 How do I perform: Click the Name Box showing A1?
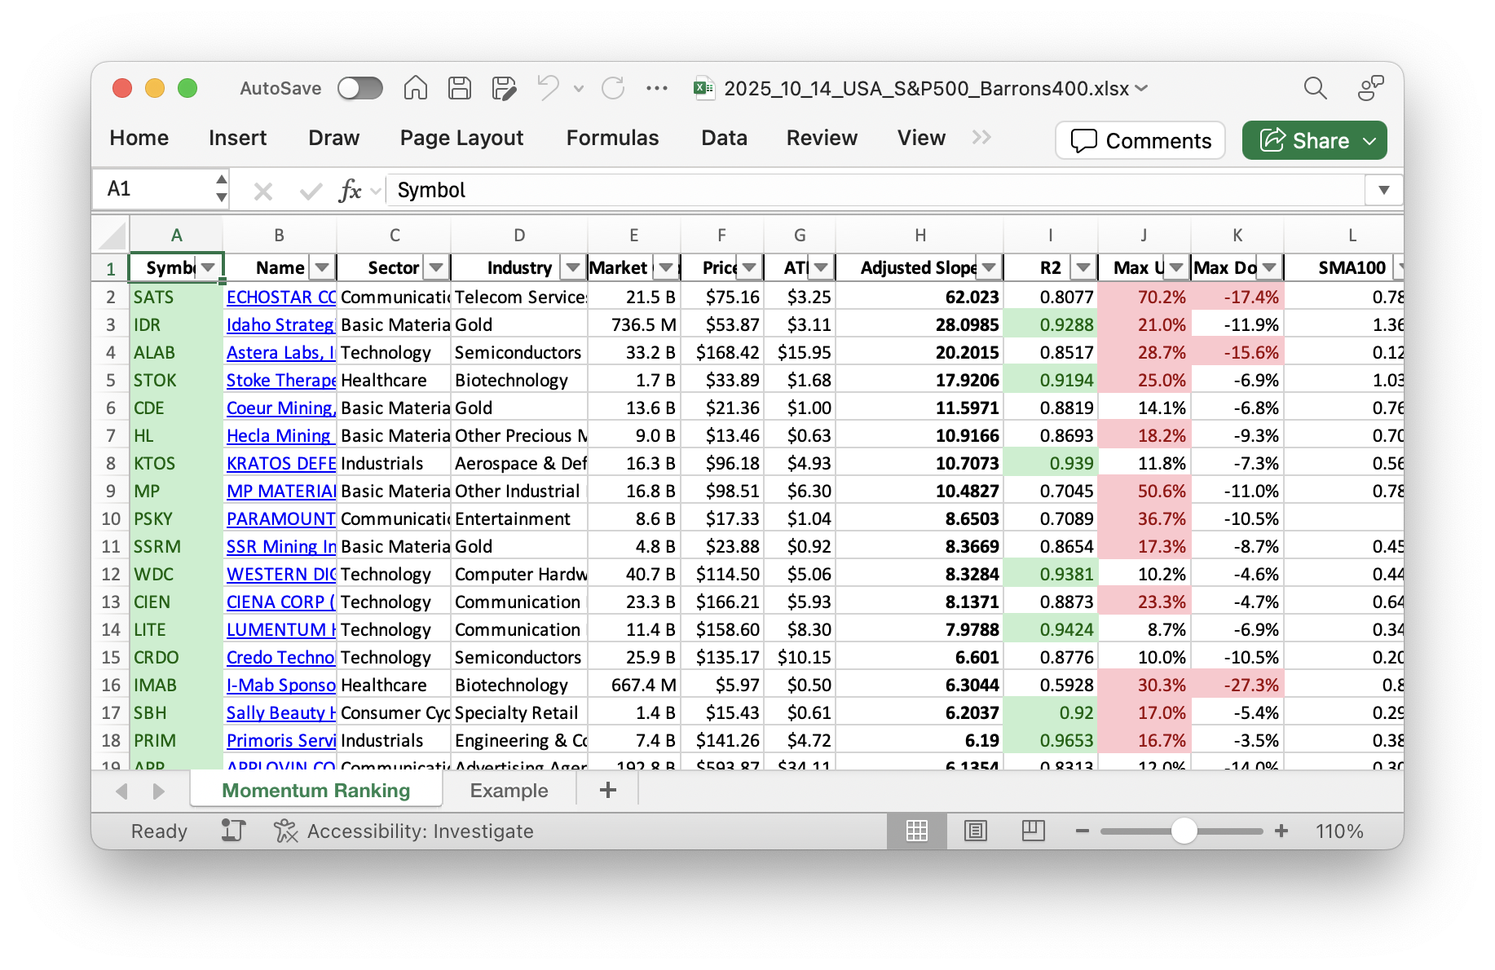tap(155, 189)
